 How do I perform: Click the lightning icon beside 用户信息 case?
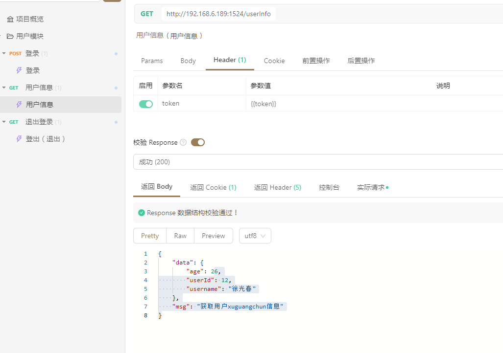click(x=19, y=105)
